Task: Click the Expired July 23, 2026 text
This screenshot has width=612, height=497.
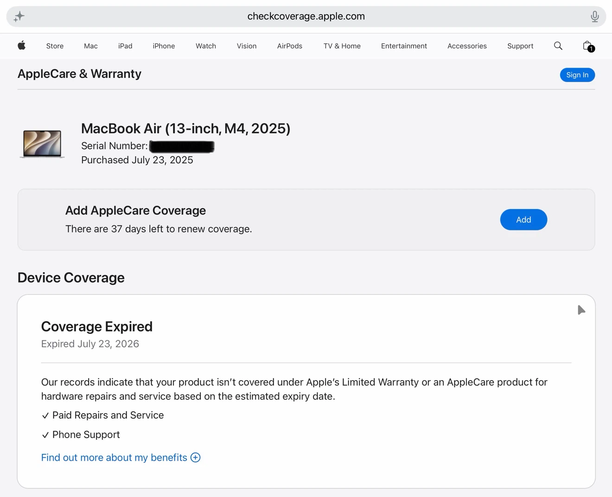Action: click(90, 344)
